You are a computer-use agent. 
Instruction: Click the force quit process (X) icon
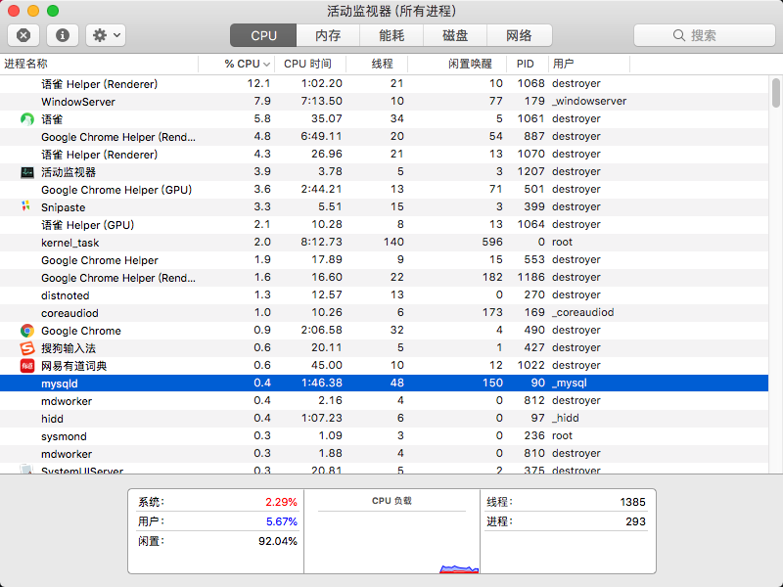tap(23, 35)
